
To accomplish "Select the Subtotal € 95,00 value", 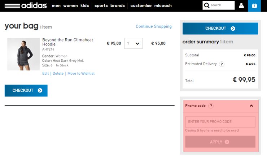I will pyautogui.click(x=249, y=55).
